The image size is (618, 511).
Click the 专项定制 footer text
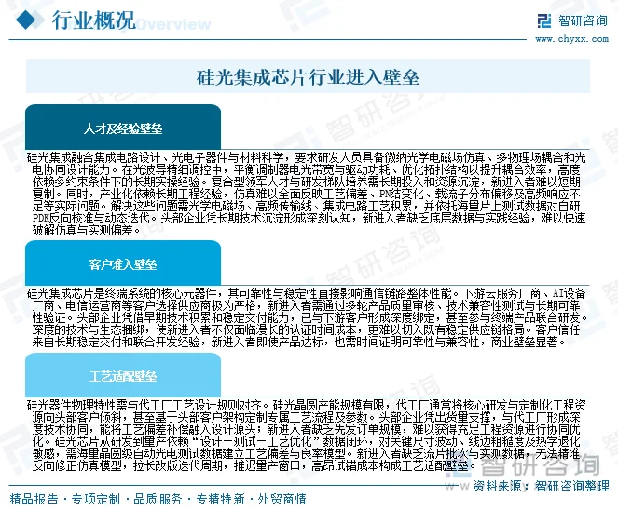(96, 499)
